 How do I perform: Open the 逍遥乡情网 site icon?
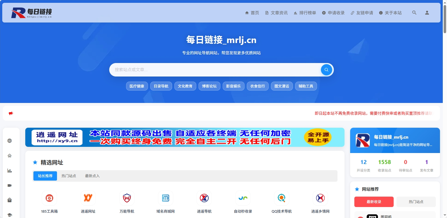click(320, 198)
